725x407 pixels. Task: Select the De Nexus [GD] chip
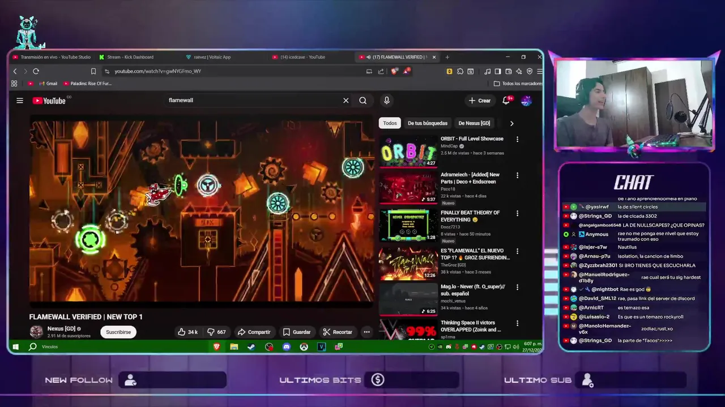point(474,123)
